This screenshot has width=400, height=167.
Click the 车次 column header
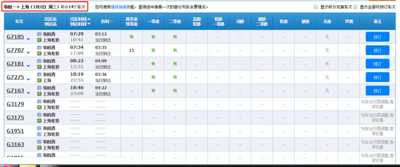click(19, 22)
